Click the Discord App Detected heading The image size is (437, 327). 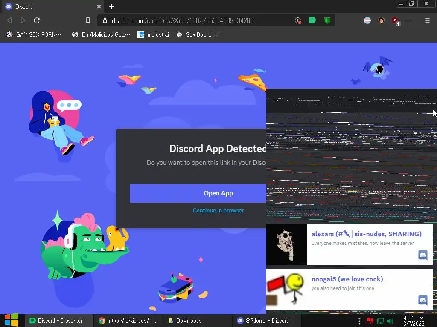[x=218, y=149]
